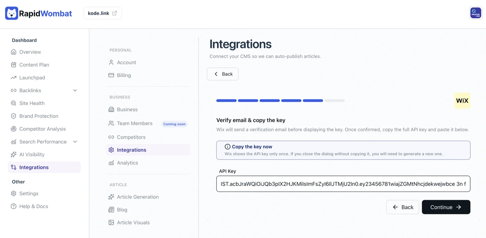486x238 pixels.
Task: Click the Article Visuals image icon
Action: 111,223
